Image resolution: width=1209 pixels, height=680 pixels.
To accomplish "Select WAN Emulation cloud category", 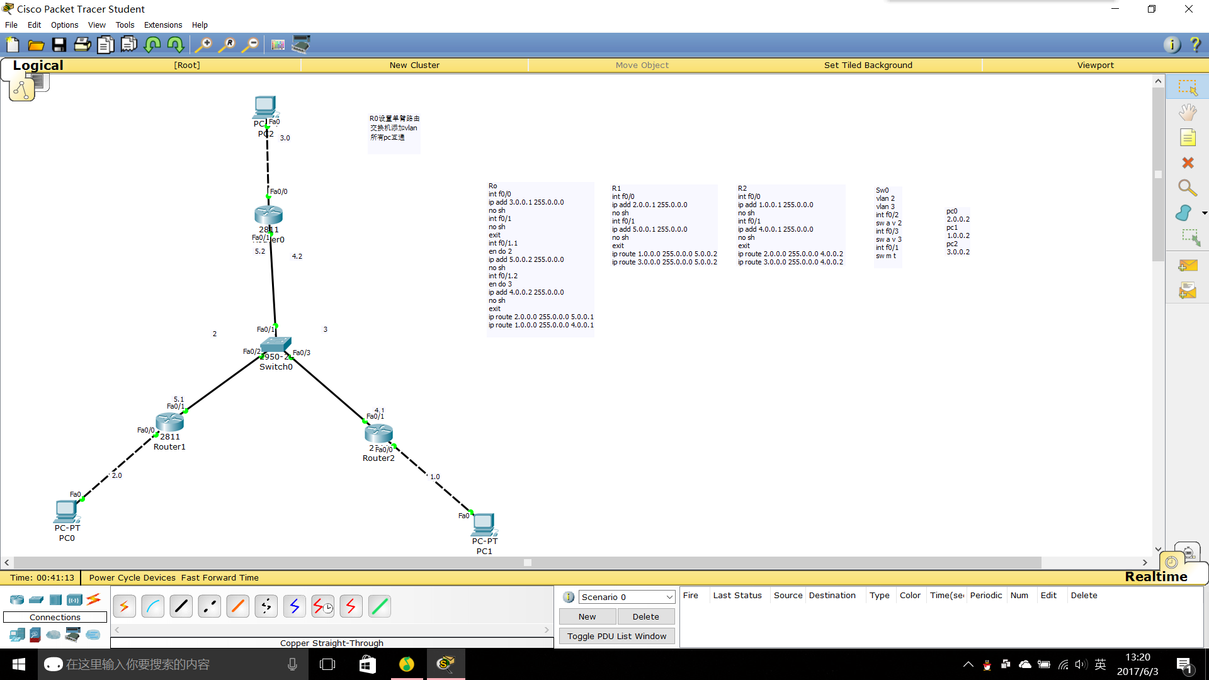I will (54, 635).
